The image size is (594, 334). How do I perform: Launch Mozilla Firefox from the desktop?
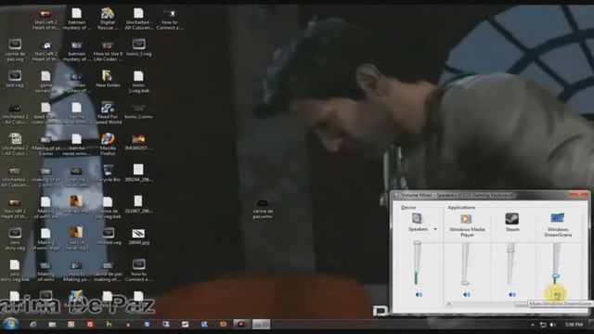point(108,145)
